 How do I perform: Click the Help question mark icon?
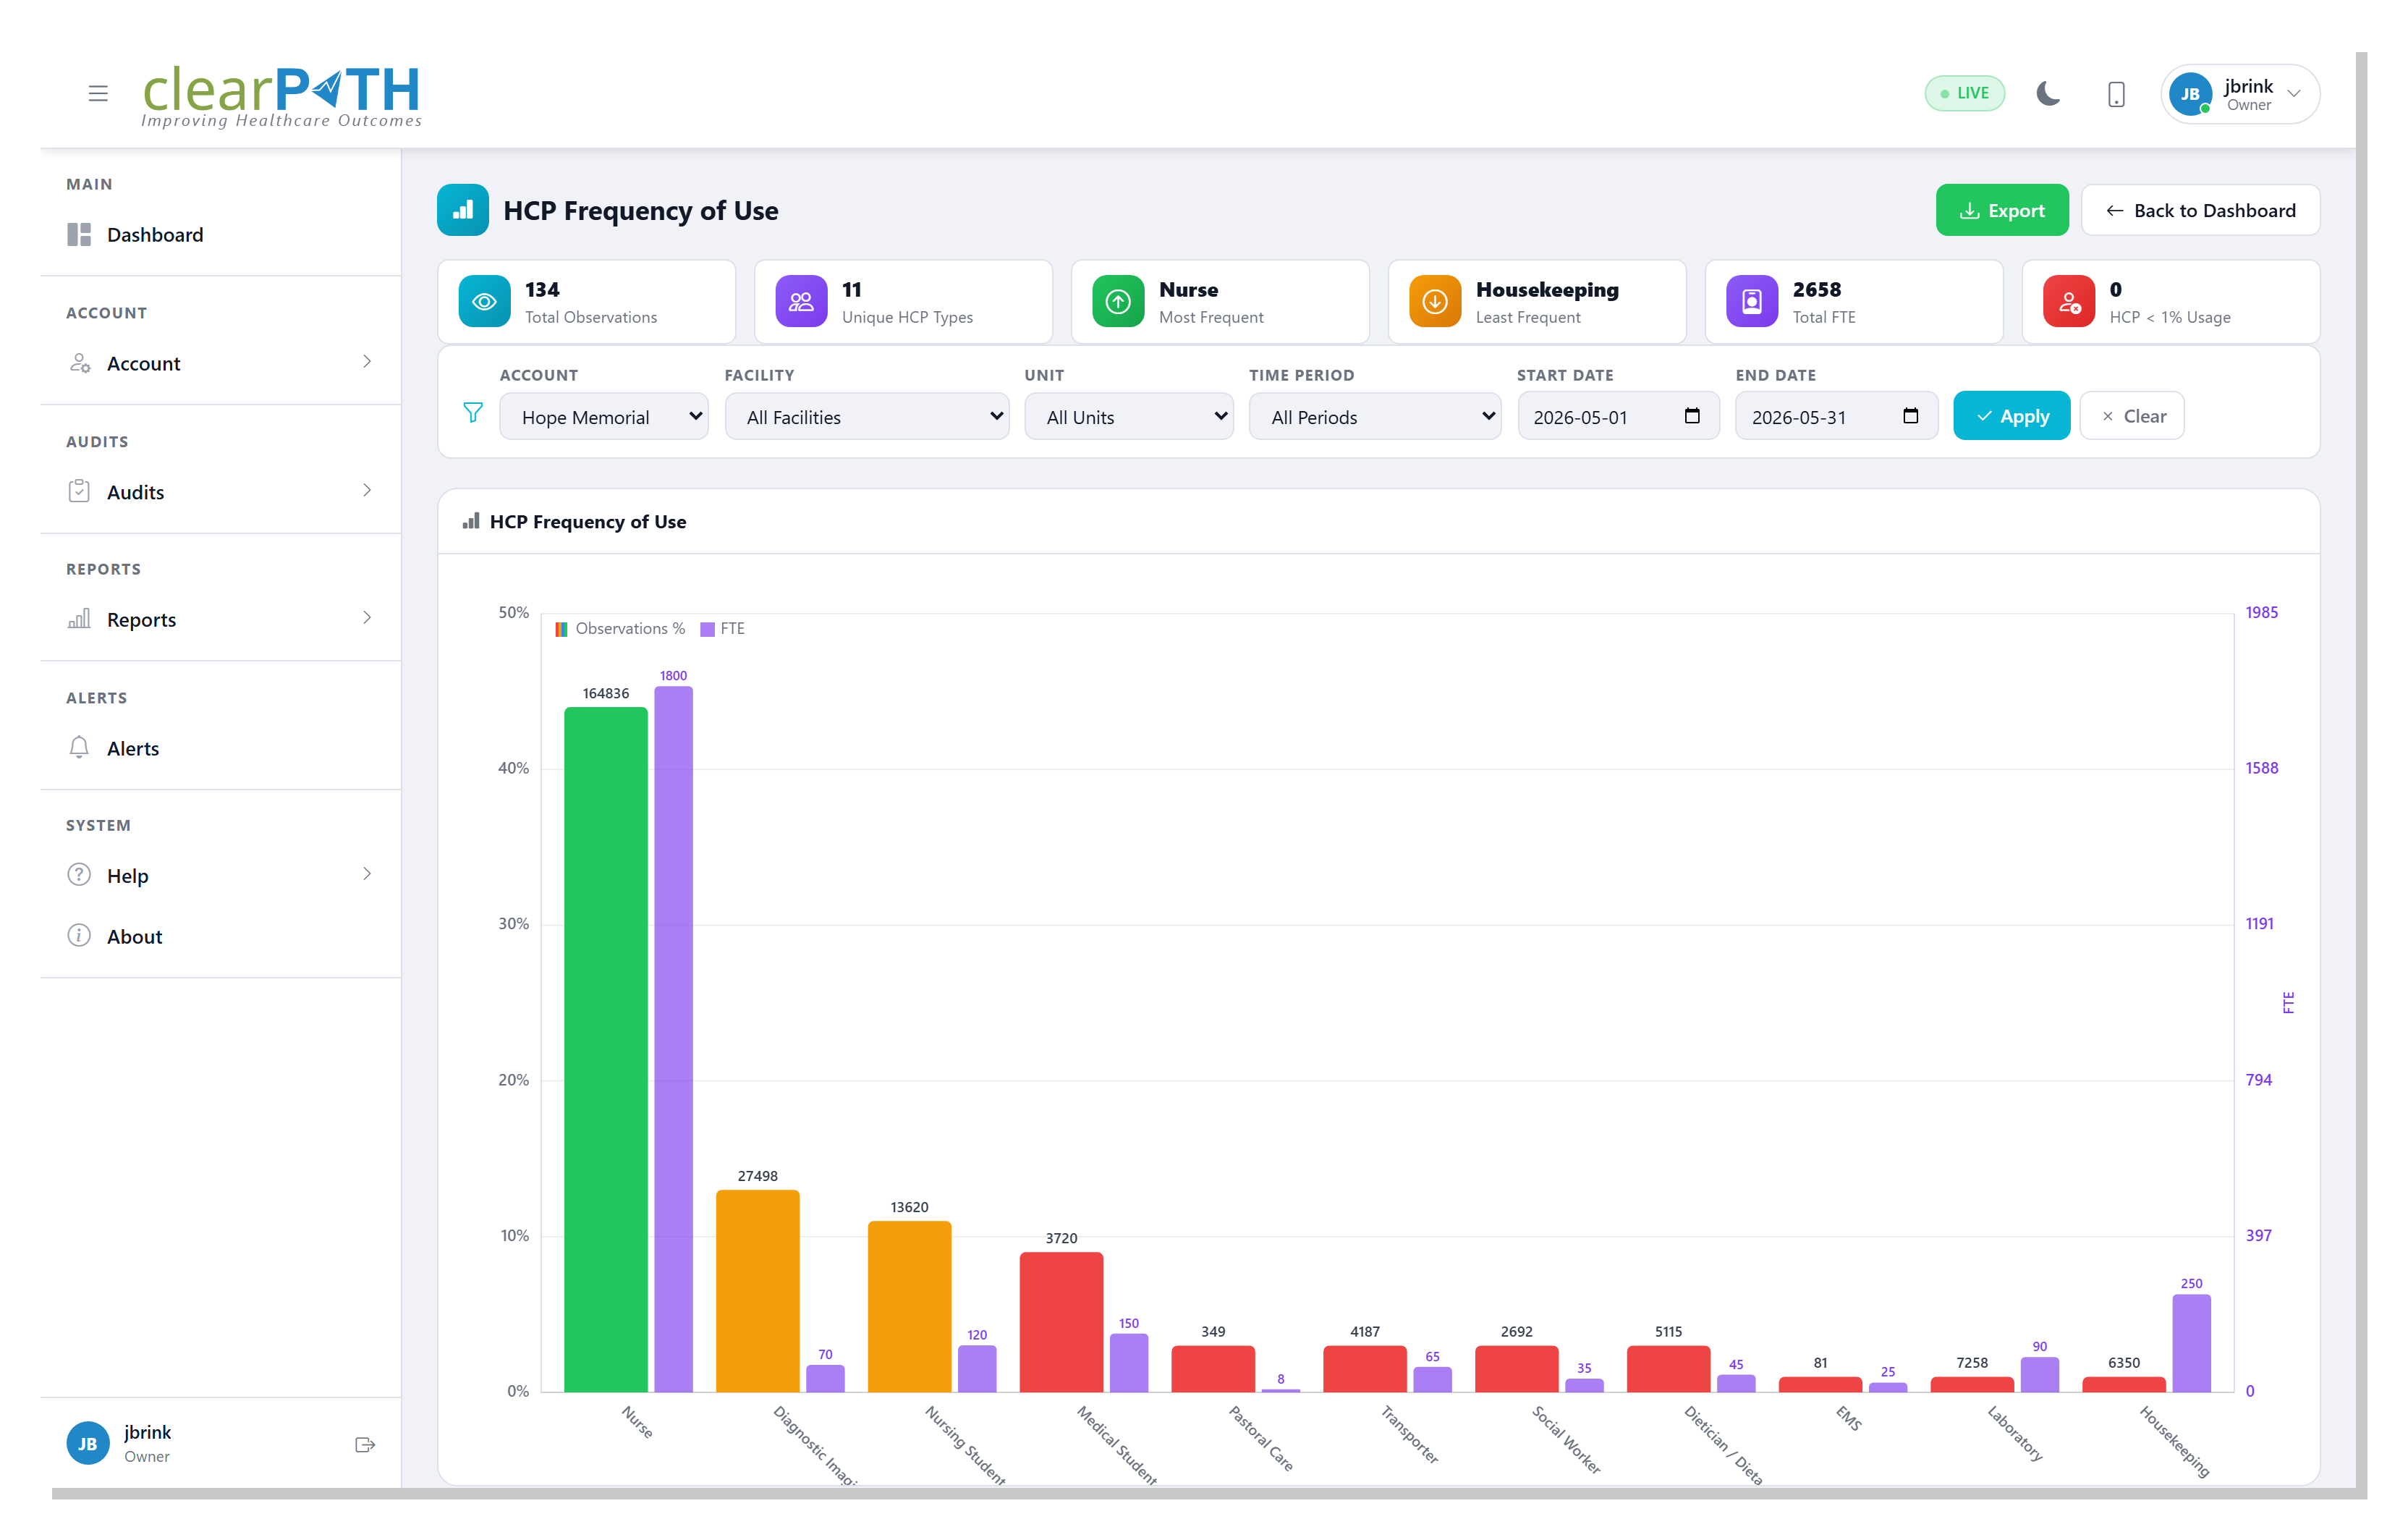pyautogui.click(x=79, y=874)
